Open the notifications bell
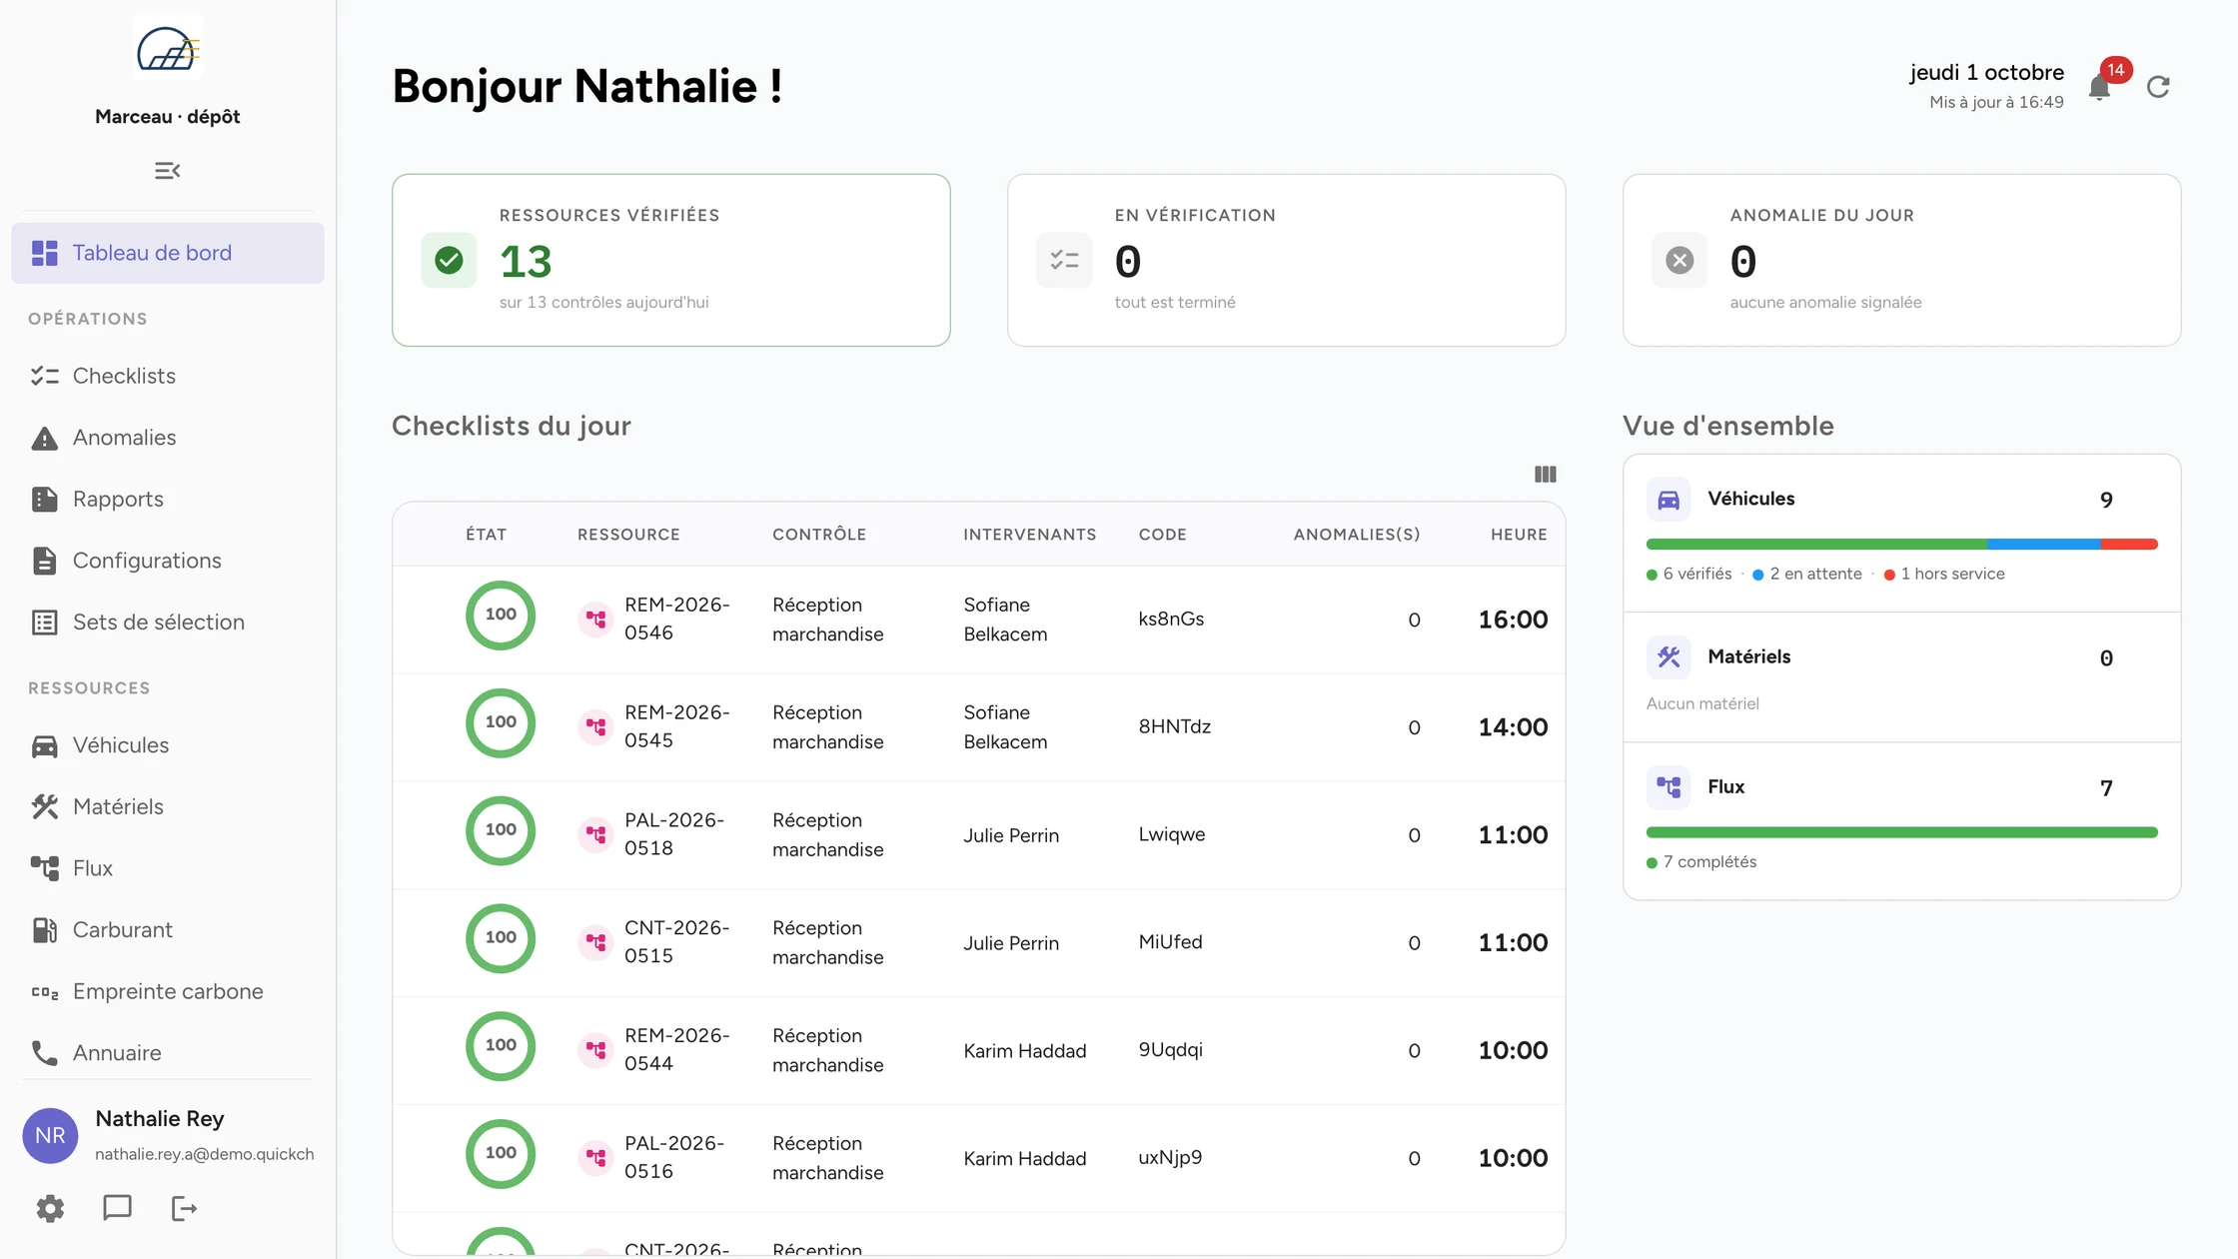The width and height of the screenshot is (2238, 1259). pyautogui.click(x=2099, y=88)
